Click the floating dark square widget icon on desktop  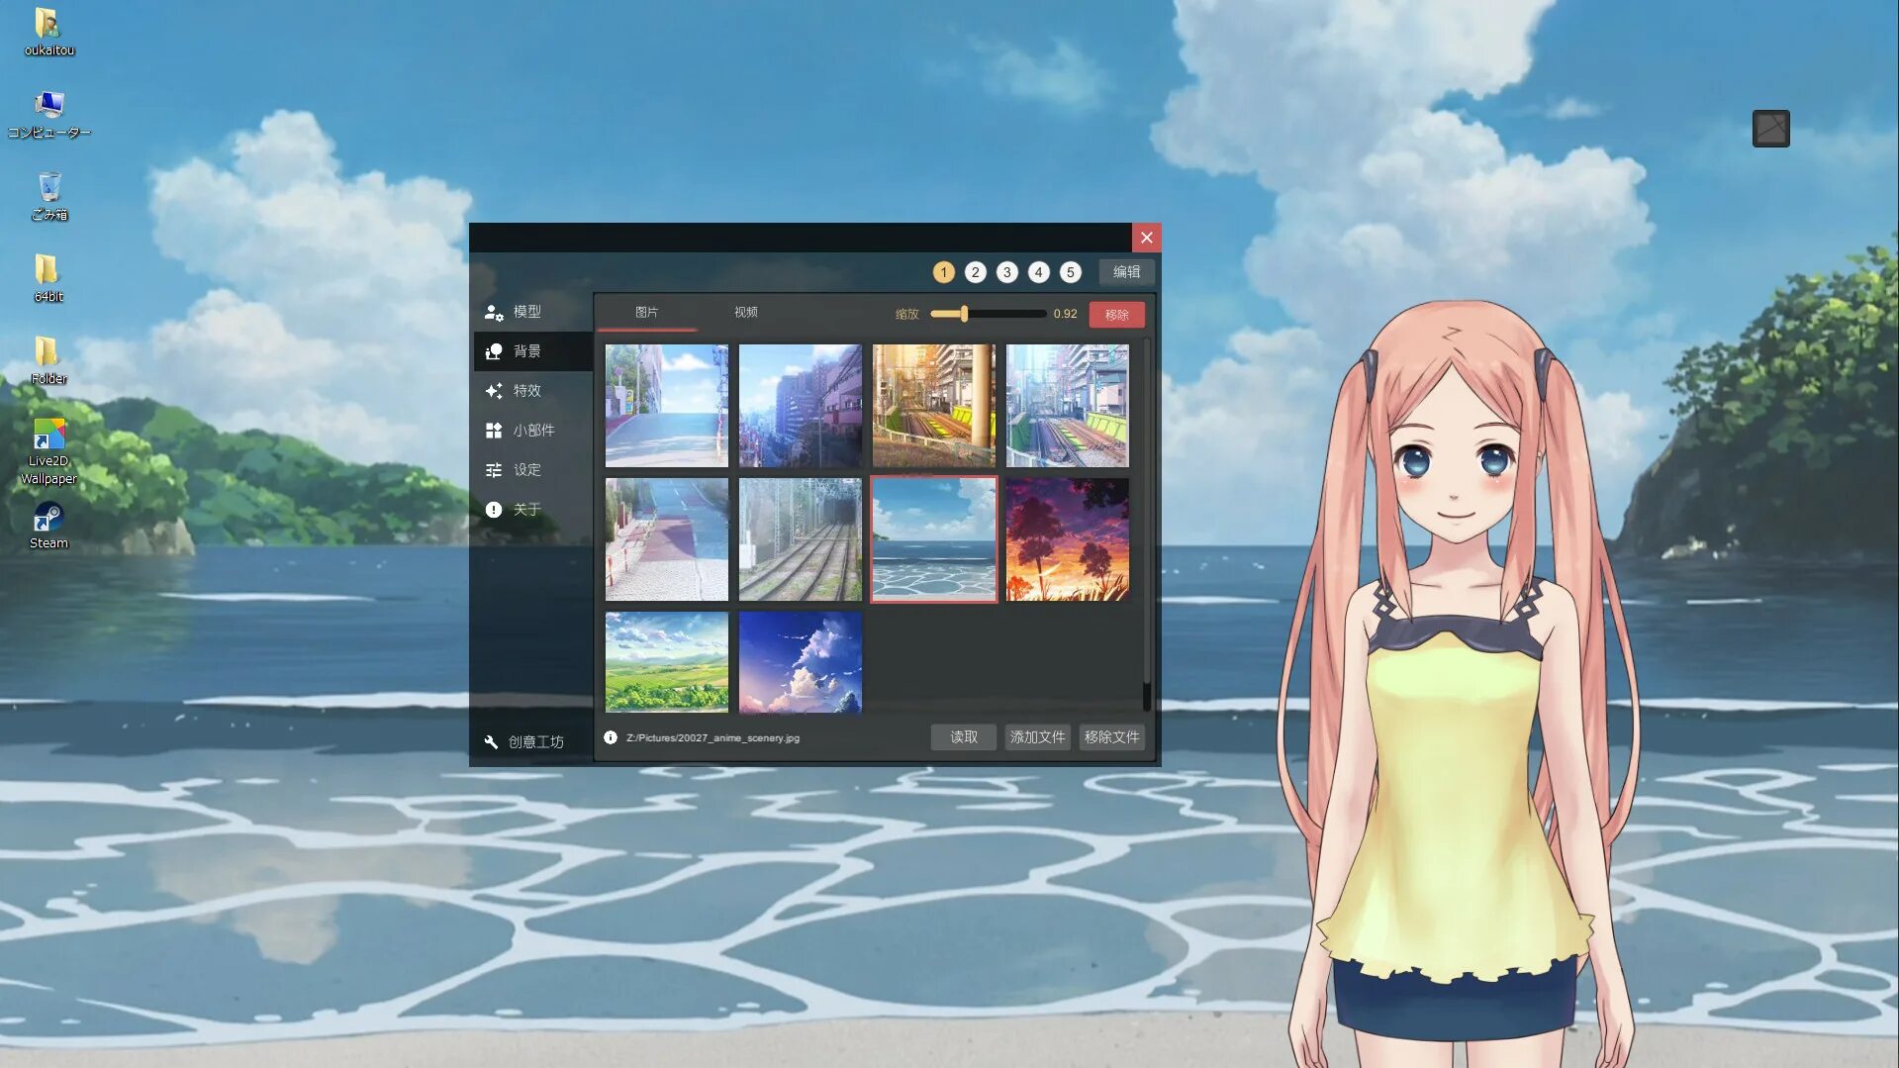[x=1770, y=129]
